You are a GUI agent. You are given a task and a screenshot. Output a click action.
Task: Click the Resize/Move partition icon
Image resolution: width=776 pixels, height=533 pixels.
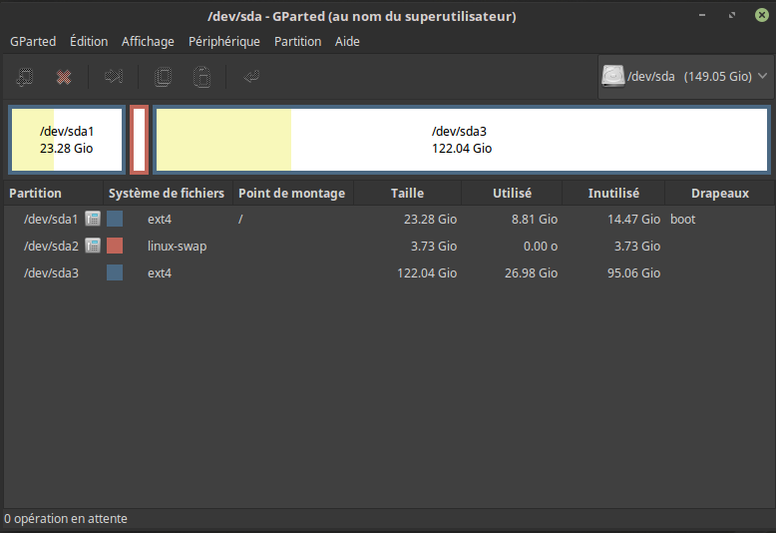tap(114, 77)
